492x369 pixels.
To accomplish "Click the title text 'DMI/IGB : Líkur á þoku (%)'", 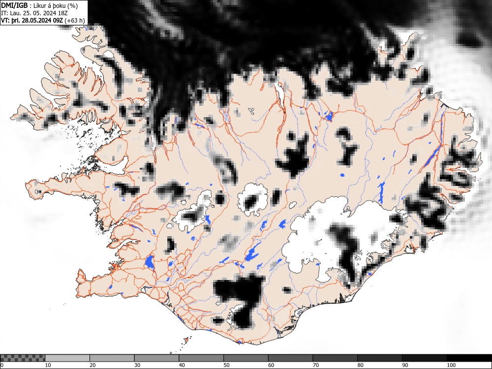I will (x=39, y=5).
